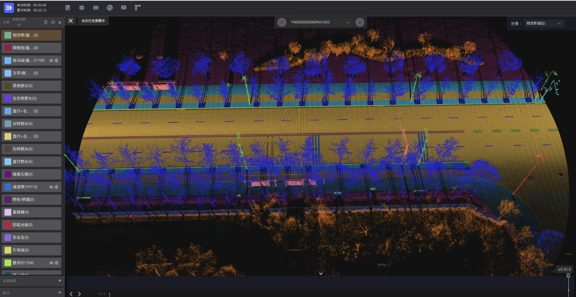Click the settings gear icon in top toolbar
This screenshot has height=297, width=576.
[81, 8]
